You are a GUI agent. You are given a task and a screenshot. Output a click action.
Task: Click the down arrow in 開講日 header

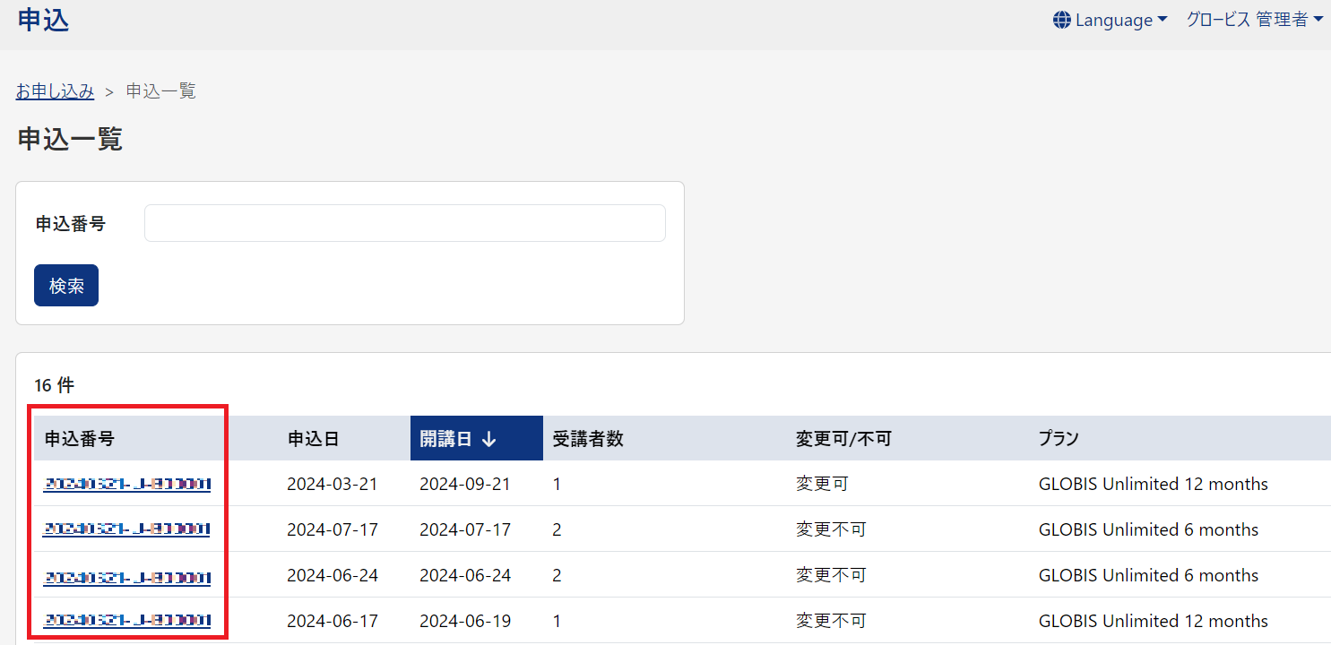tap(488, 439)
